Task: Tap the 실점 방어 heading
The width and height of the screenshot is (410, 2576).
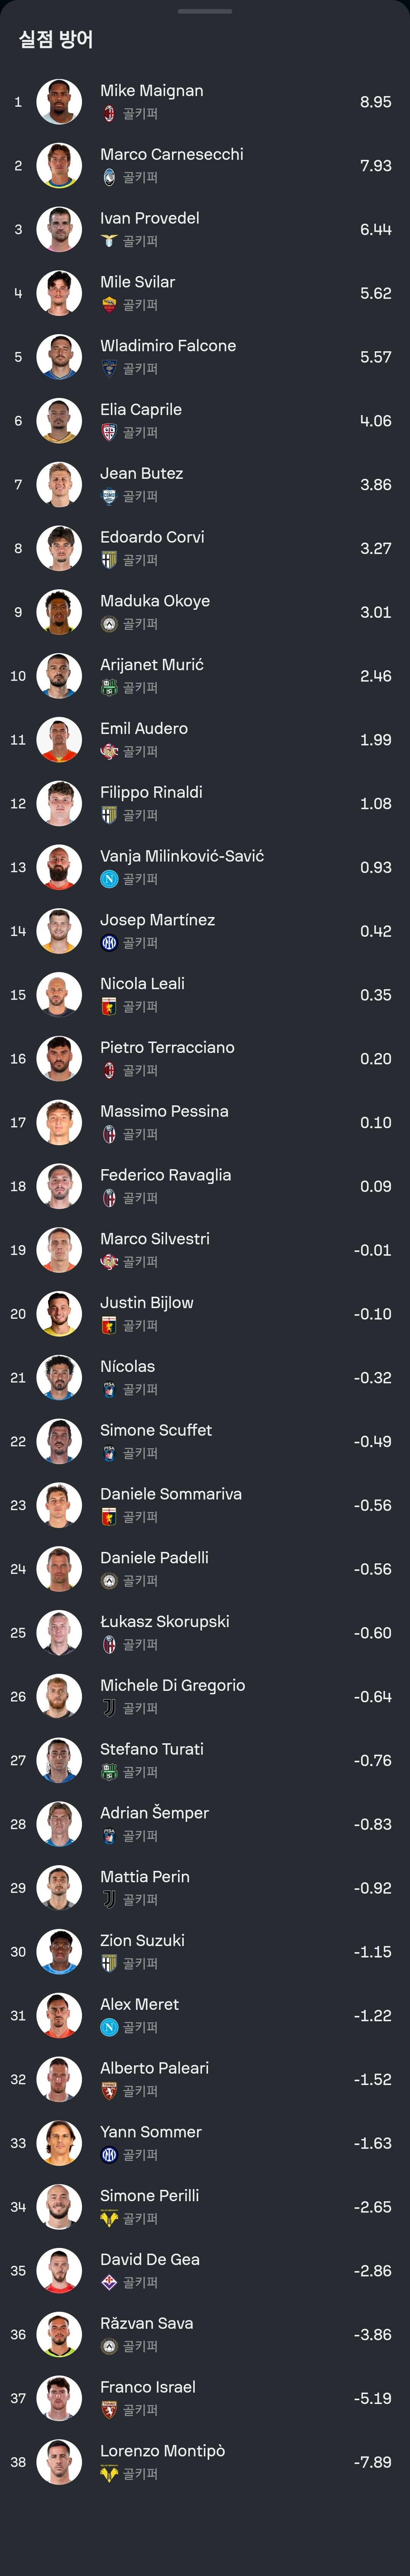Action: click(56, 40)
